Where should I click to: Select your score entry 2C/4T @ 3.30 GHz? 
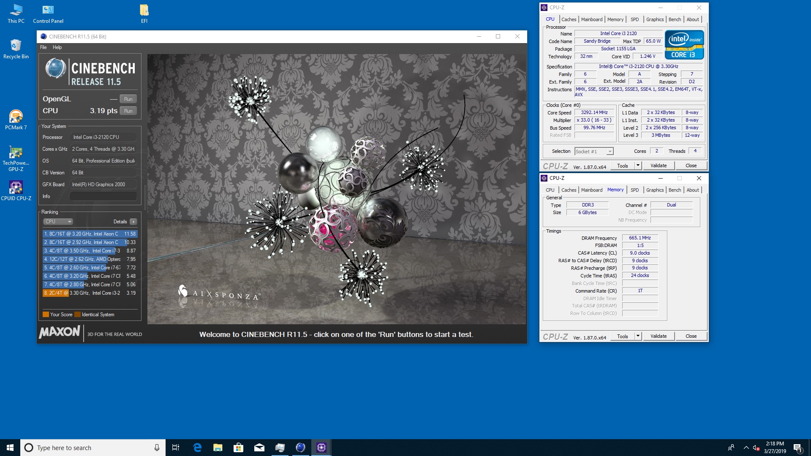[x=90, y=293]
